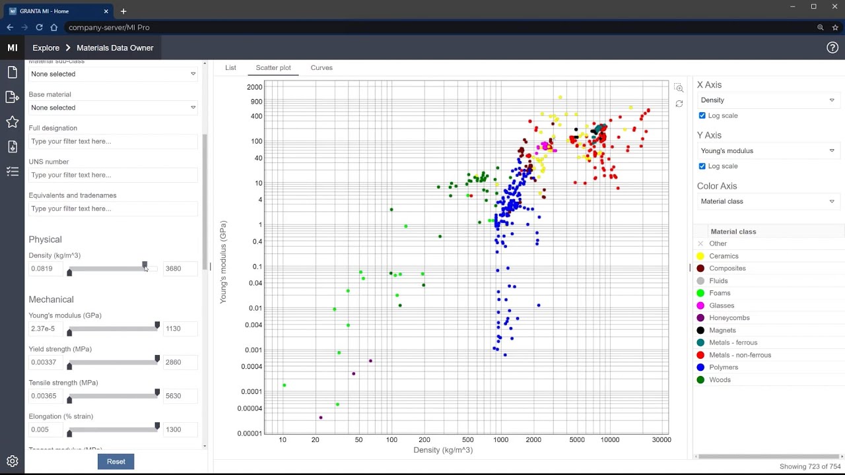Click Yield strength maximum 2860 field
This screenshot has width=845, height=475.
tap(180, 362)
